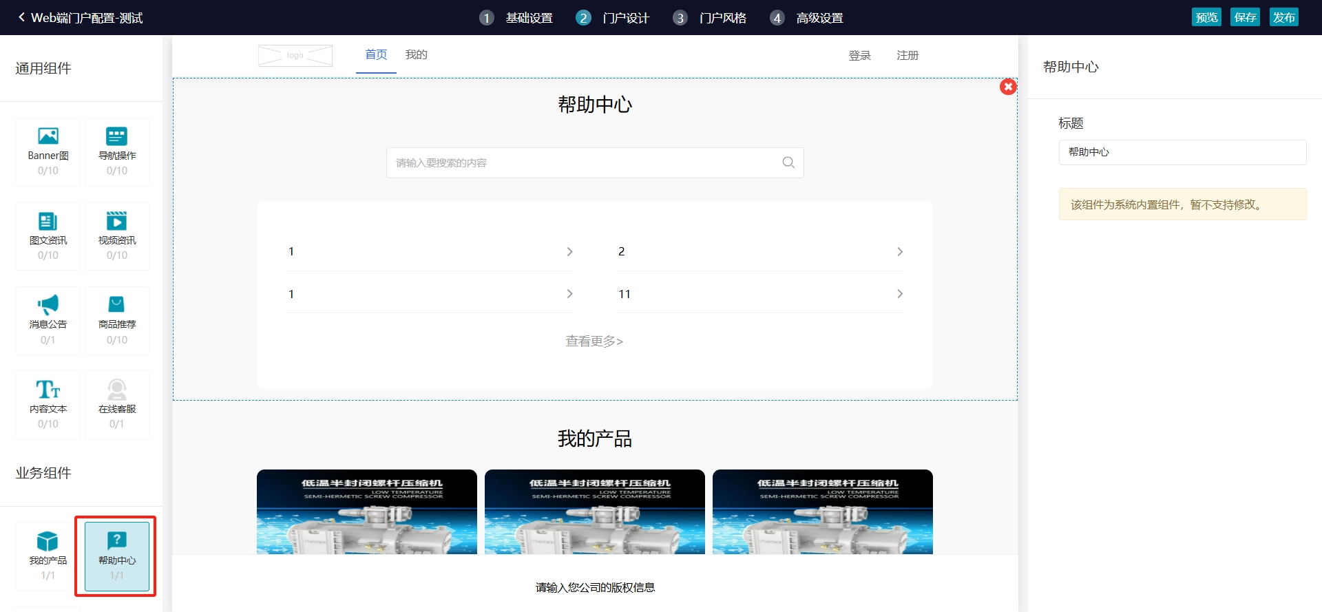1322x612 pixels.
Task: Click the logo placeholder image
Action: [295, 55]
